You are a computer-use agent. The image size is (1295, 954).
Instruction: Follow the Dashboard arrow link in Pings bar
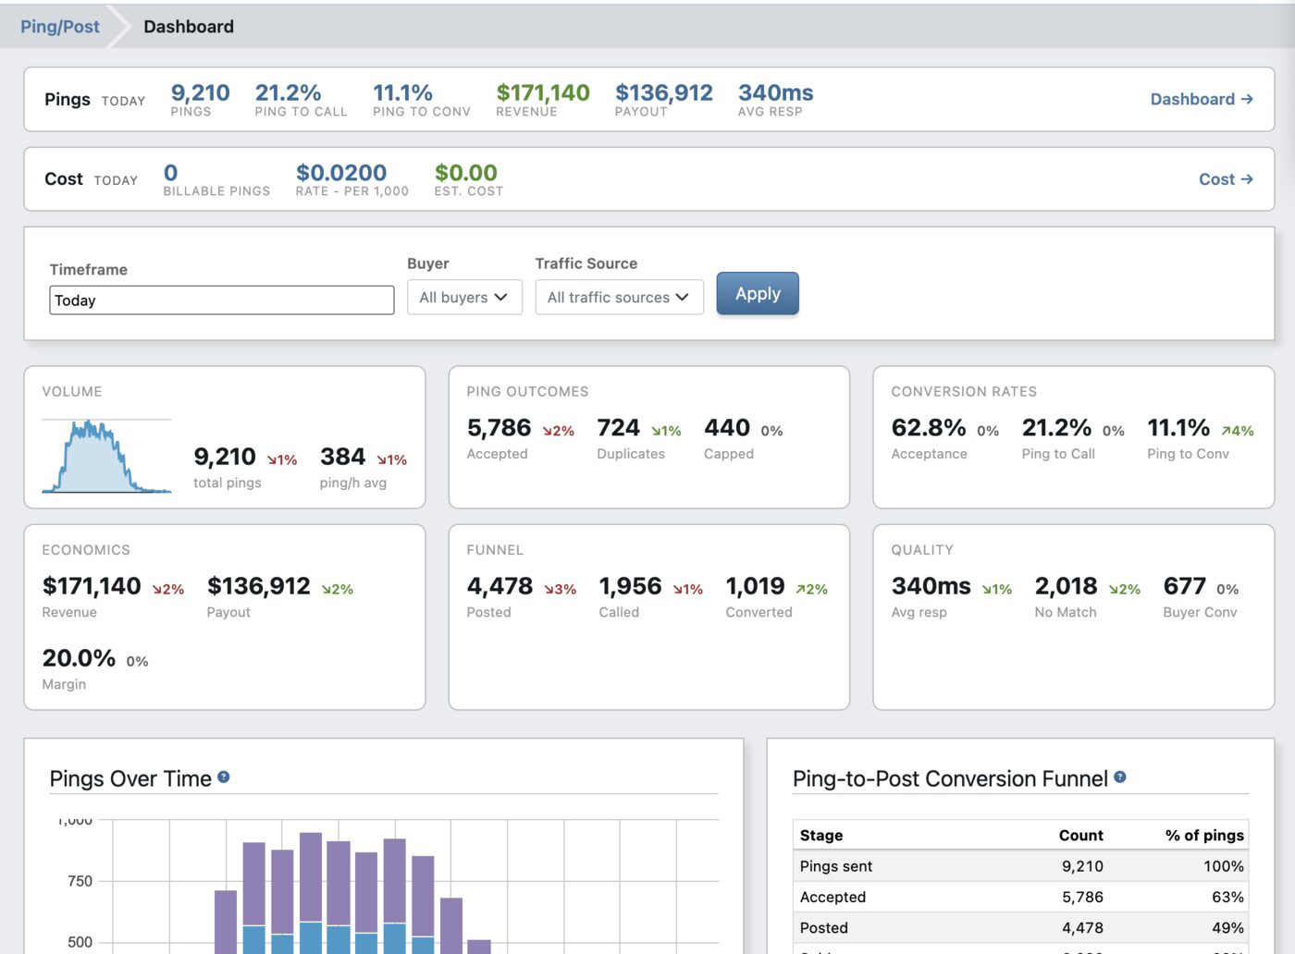pos(1202,99)
